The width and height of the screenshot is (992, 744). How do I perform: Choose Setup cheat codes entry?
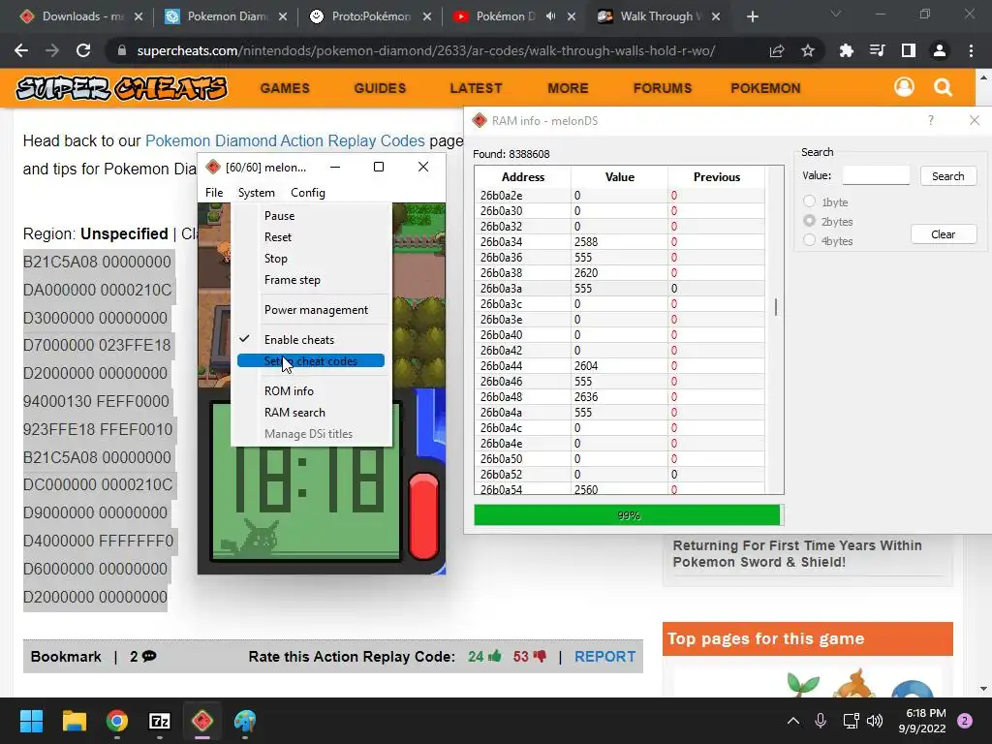click(x=311, y=360)
